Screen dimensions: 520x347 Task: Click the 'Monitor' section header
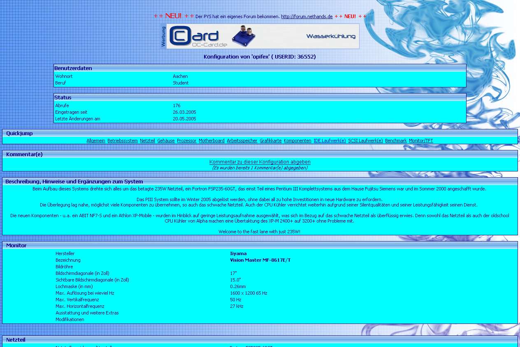260,245
